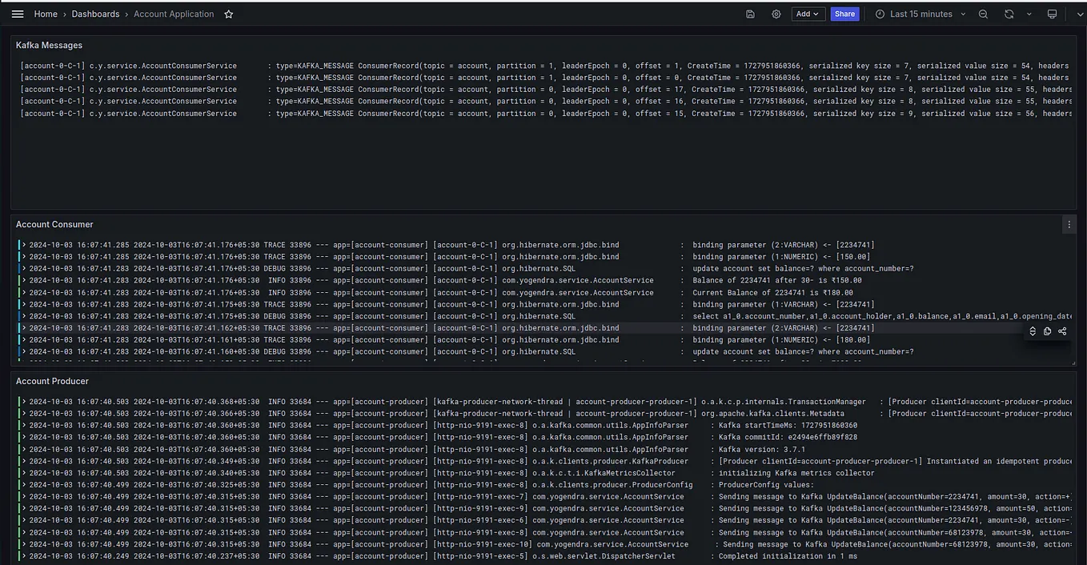
Task: Click the horizontal scrollbar under Account Consumer logs
Action: pyautogui.click(x=544, y=363)
